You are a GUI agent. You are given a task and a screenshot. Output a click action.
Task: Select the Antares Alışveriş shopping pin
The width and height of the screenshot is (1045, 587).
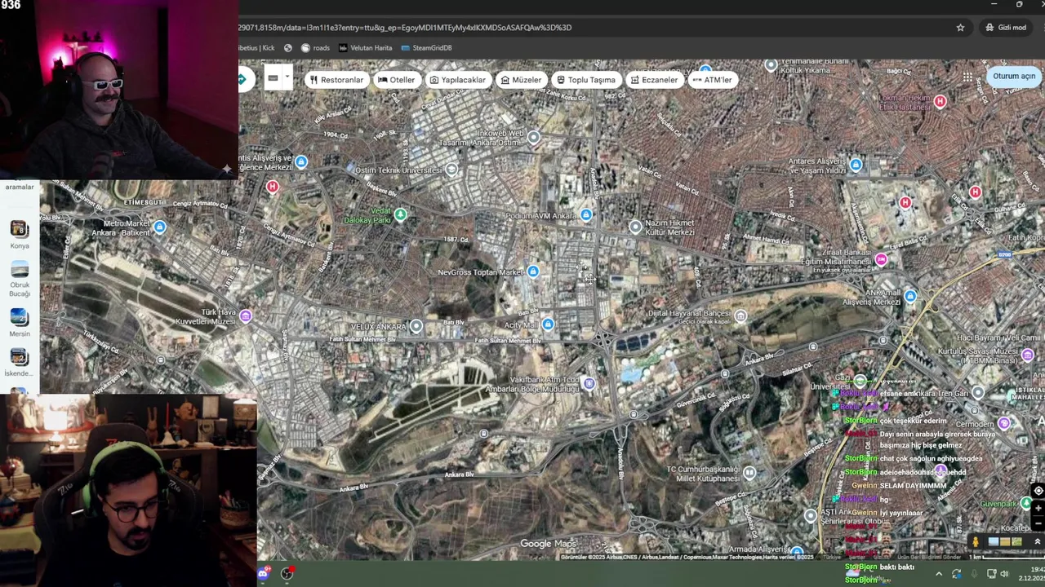pos(856,165)
